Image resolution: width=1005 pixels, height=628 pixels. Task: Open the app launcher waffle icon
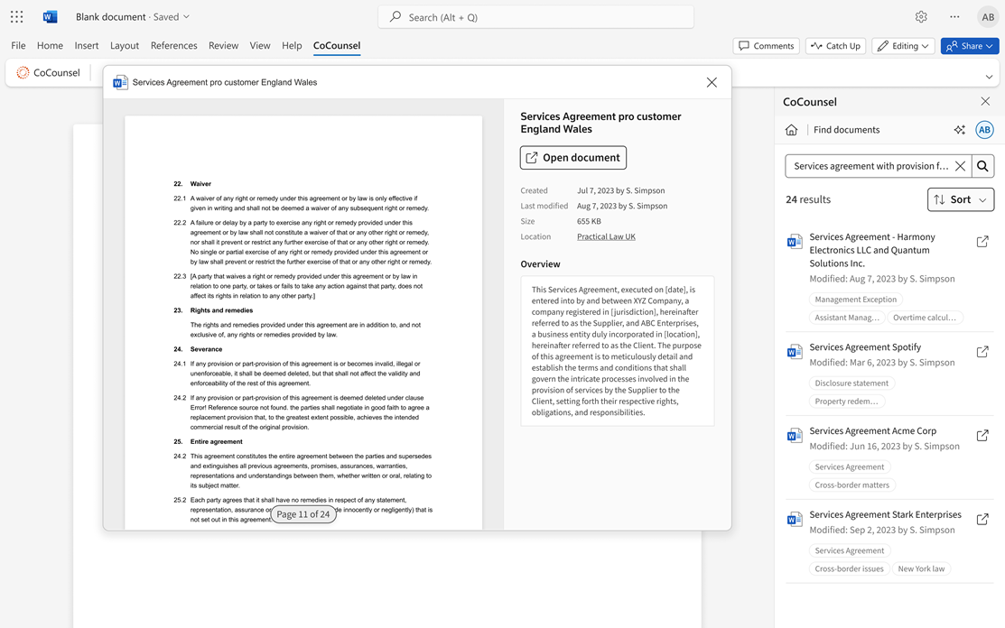pyautogui.click(x=17, y=17)
